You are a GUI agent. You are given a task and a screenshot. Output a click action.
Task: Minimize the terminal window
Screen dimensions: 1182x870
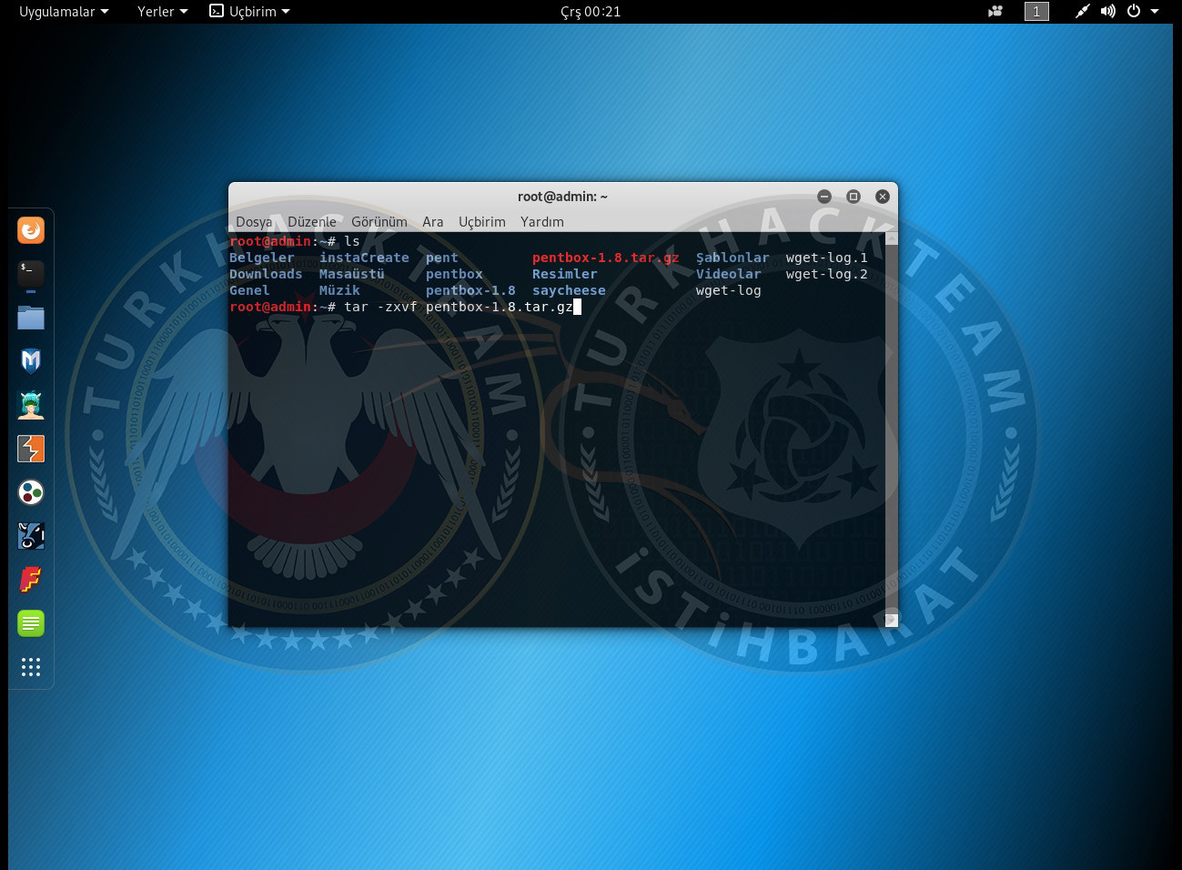[x=824, y=197]
